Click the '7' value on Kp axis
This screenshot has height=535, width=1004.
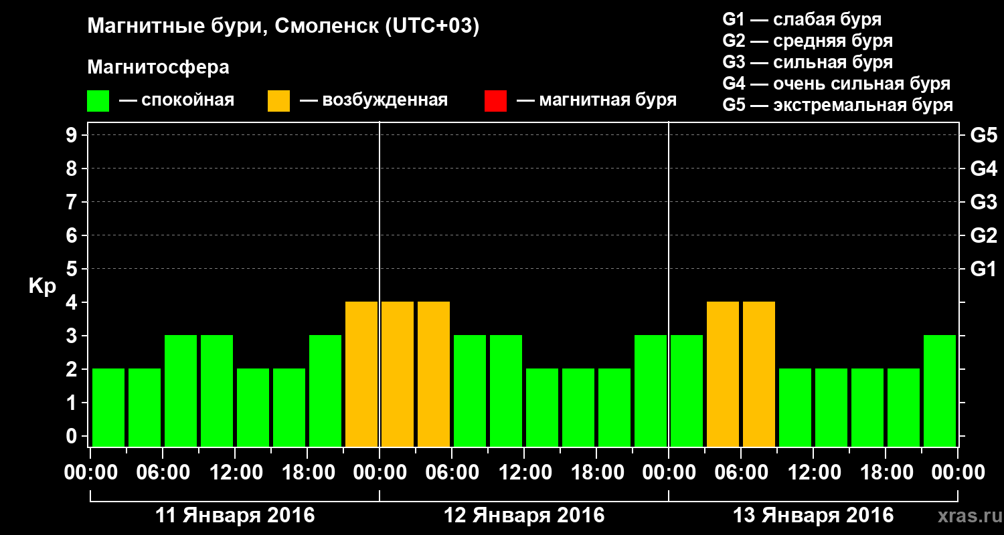tap(73, 202)
